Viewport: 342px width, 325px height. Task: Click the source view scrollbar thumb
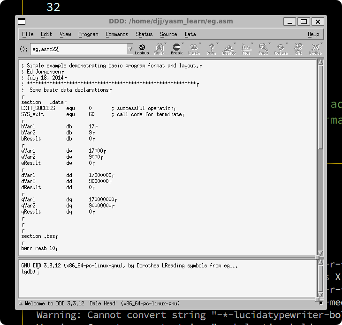point(320,107)
